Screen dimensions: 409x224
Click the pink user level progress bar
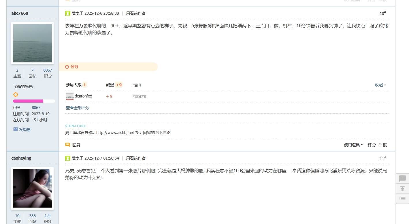[x=28, y=101]
